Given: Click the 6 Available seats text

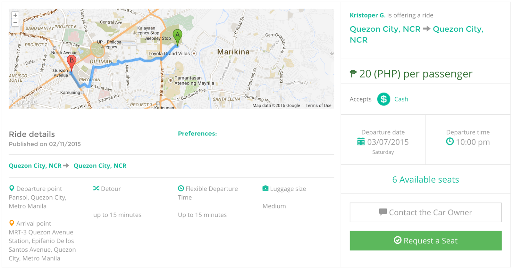Looking at the screenshot, I should click(425, 179).
